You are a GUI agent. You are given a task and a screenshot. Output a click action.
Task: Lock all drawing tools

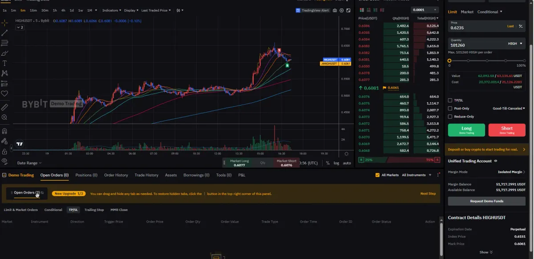(4, 151)
